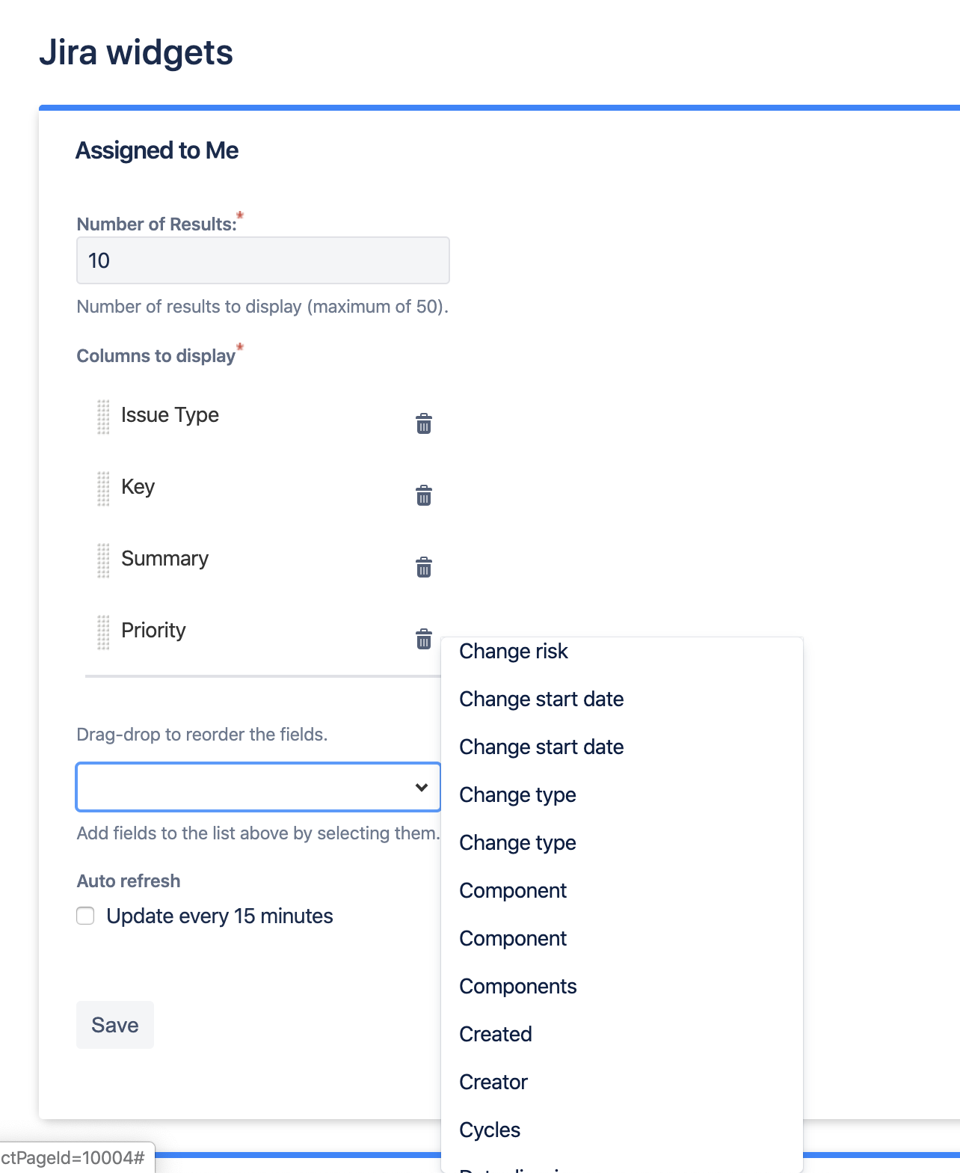Click the Key column name

pyautogui.click(x=138, y=487)
